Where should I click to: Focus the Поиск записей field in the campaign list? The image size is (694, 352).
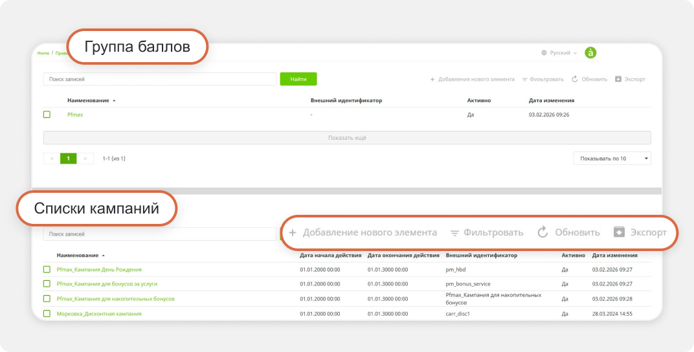(160, 234)
